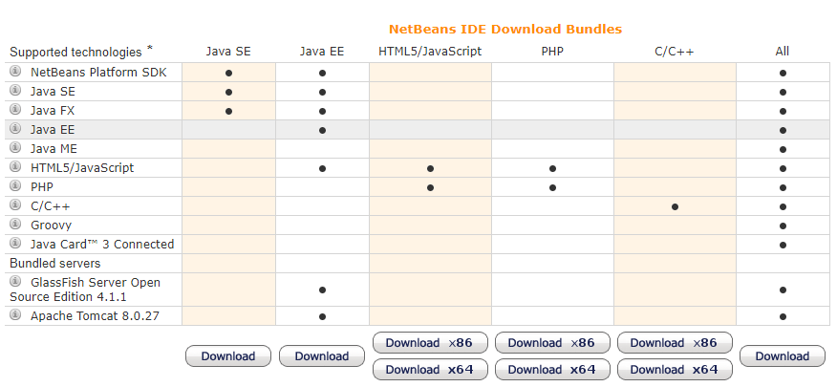837x387 pixels.
Task: Click the info icon beside Java SE row
Action: click(x=15, y=90)
